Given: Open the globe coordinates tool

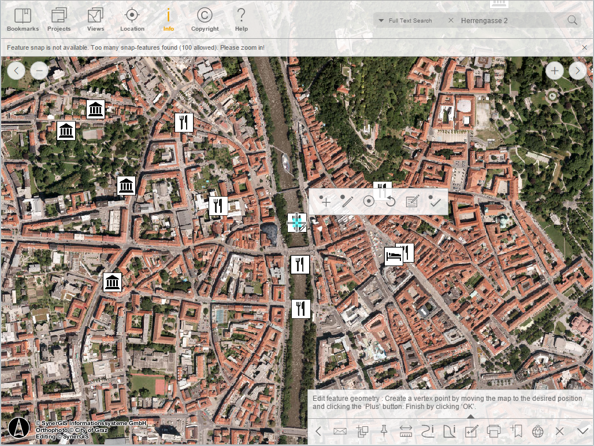Looking at the screenshot, I should point(538,431).
